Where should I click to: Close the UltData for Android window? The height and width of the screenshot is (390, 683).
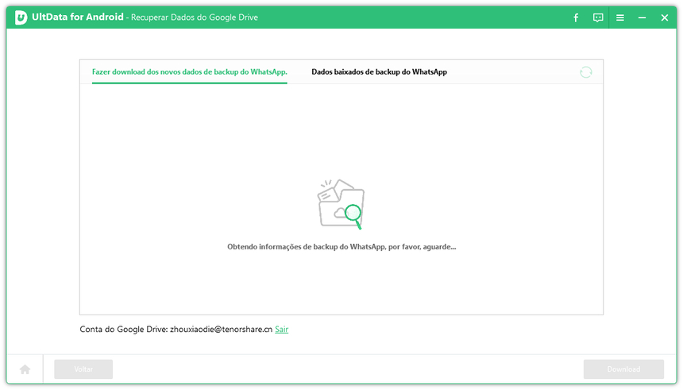[665, 17]
